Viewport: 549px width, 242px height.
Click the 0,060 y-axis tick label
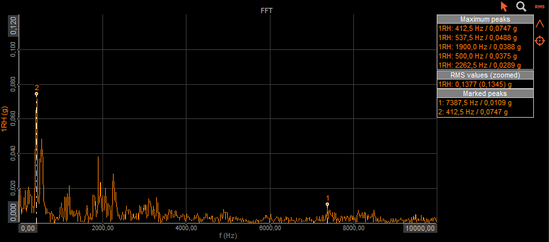coord(13,119)
